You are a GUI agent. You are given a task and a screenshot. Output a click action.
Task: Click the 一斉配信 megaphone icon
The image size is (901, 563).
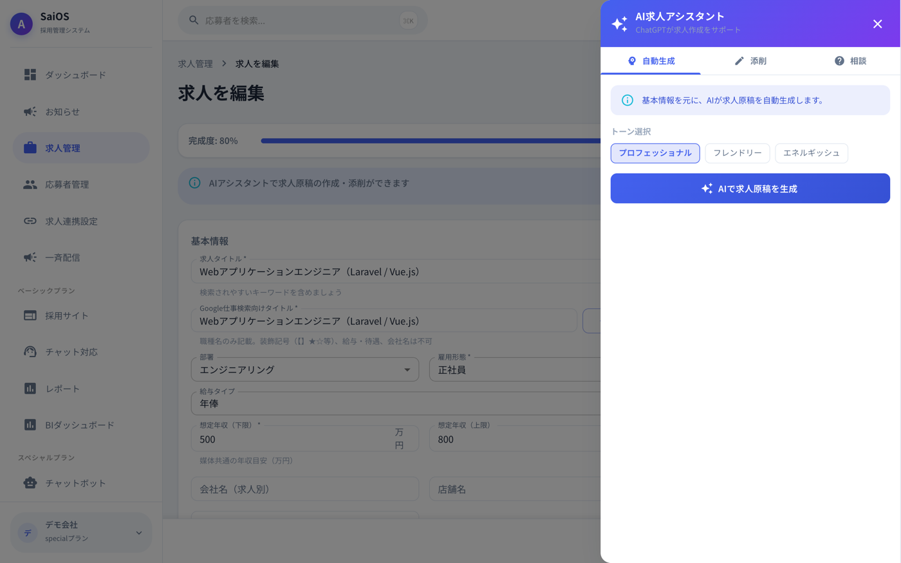(30, 257)
